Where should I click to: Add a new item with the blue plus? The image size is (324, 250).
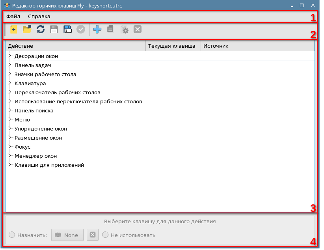point(97,29)
